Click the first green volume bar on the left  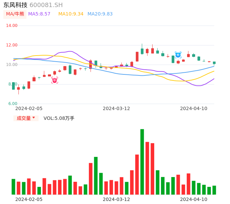13,186
